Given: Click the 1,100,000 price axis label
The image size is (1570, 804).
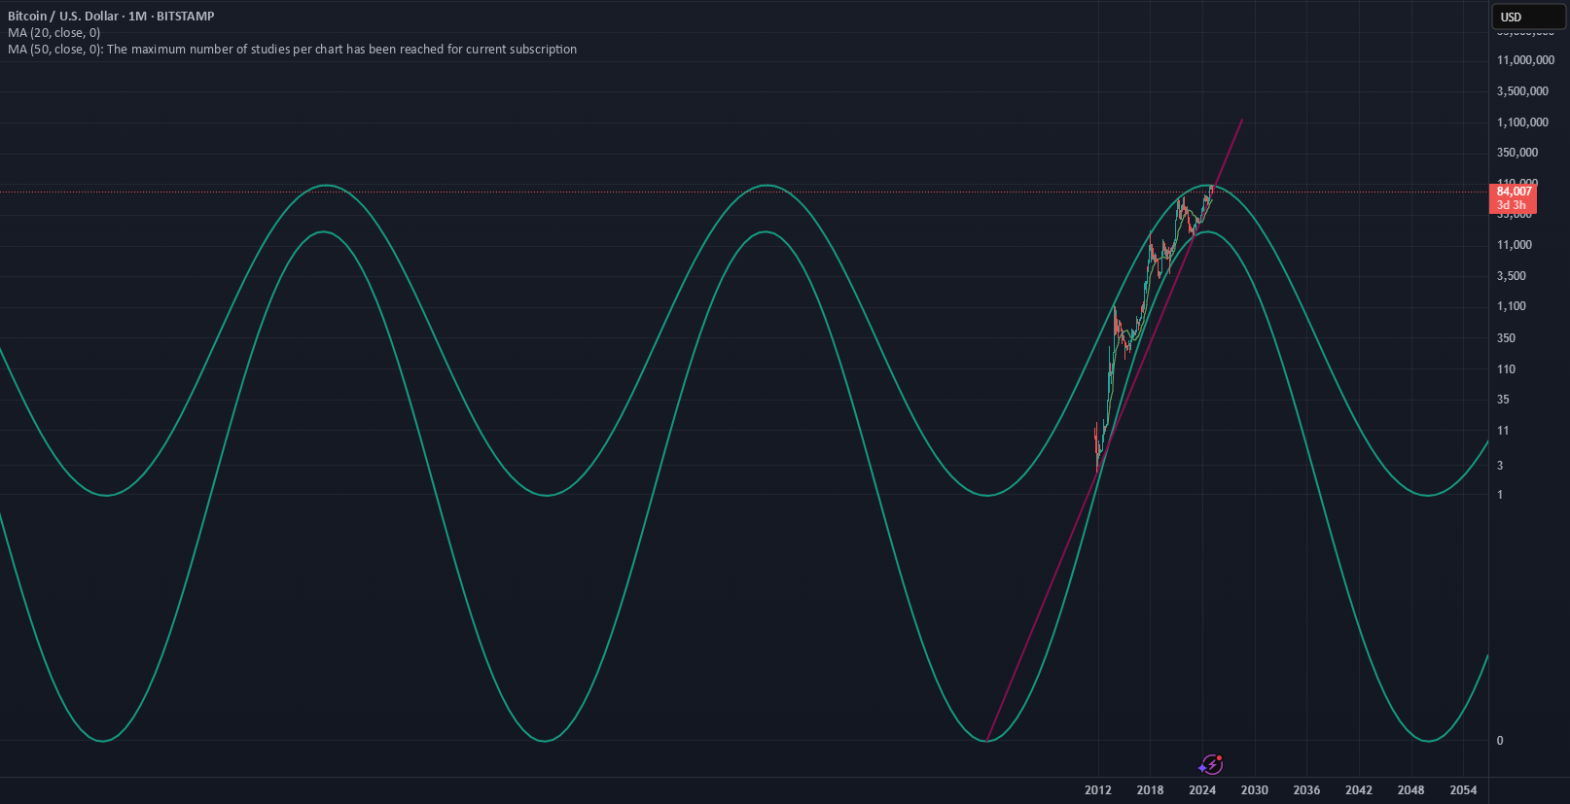Looking at the screenshot, I should pos(1522,122).
